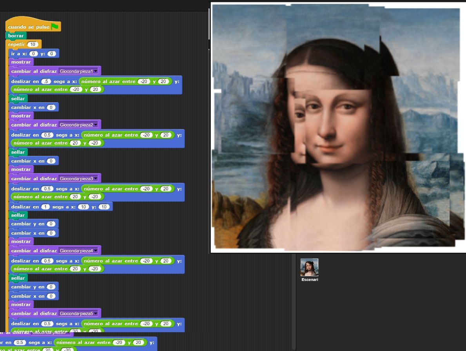This screenshot has width=466, height=351.
Task: Click the "repetir" loop block label
Action: click(16, 45)
